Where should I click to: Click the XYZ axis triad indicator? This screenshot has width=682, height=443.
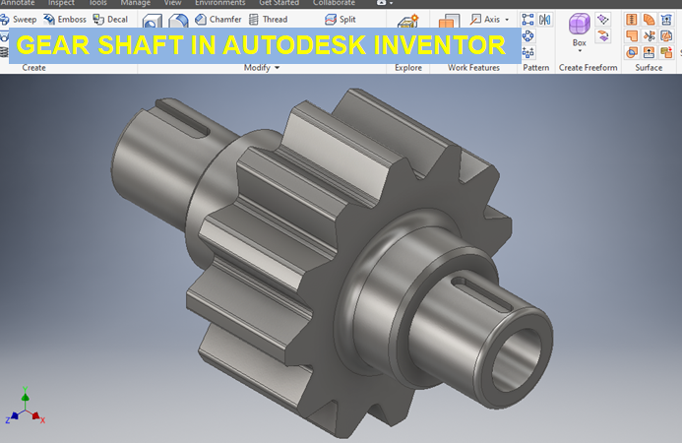click(26, 406)
